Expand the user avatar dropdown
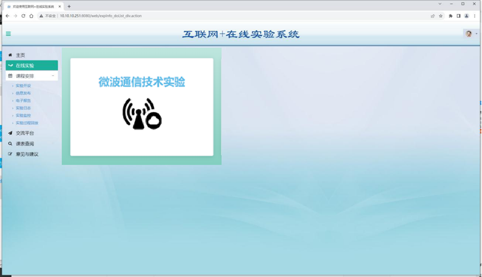This screenshot has height=277, width=482. click(470, 34)
